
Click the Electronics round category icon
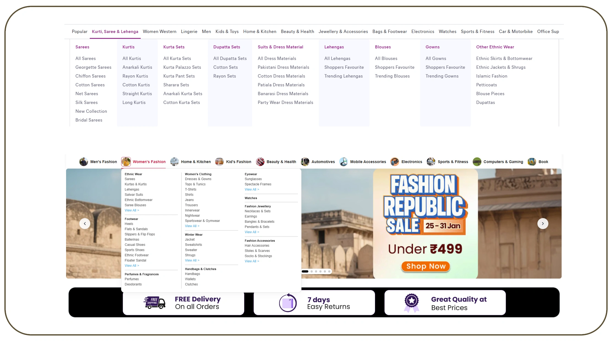pos(395,162)
